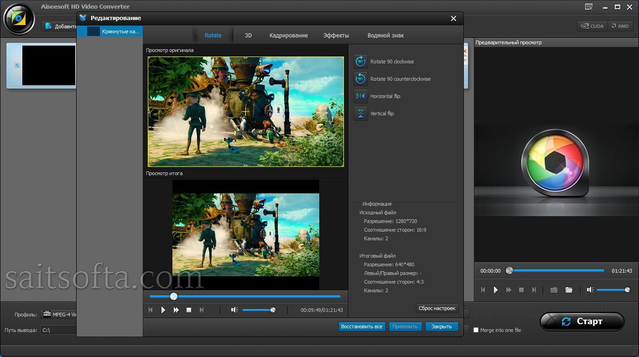Jump to next frame in editing dialog
This screenshot has width=639, height=357.
(202, 310)
